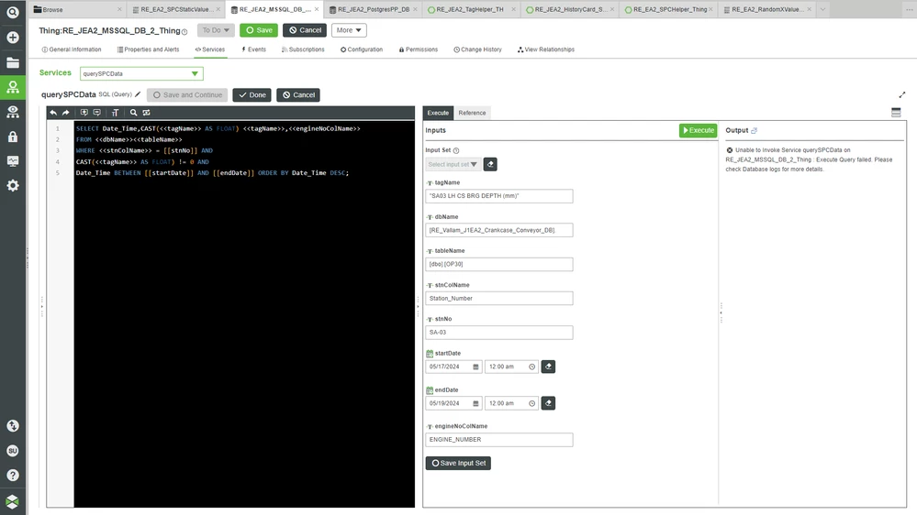Image resolution: width=917 pixels, height=515 pixels.
Task: Open the View Relationships tab
Action: tap(545, 49)
